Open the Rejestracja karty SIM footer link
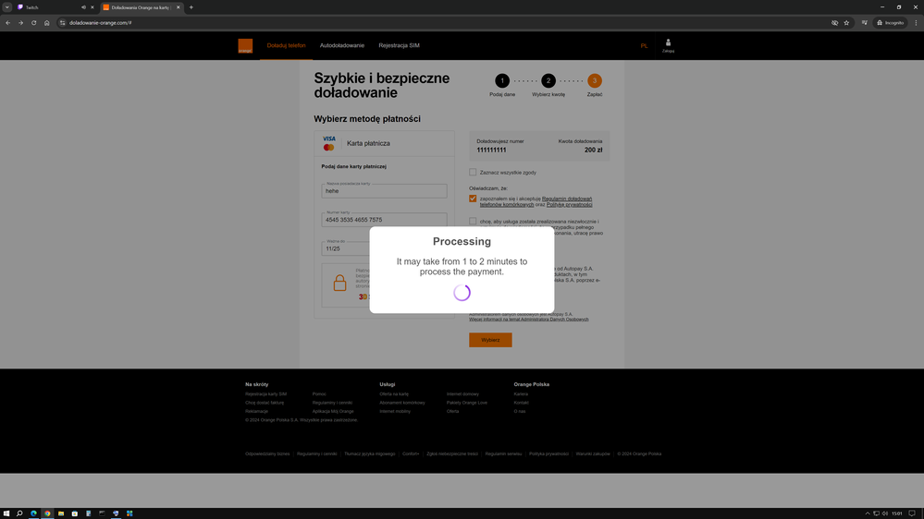This screenshot has width=924, height=519. click(265, 394)
